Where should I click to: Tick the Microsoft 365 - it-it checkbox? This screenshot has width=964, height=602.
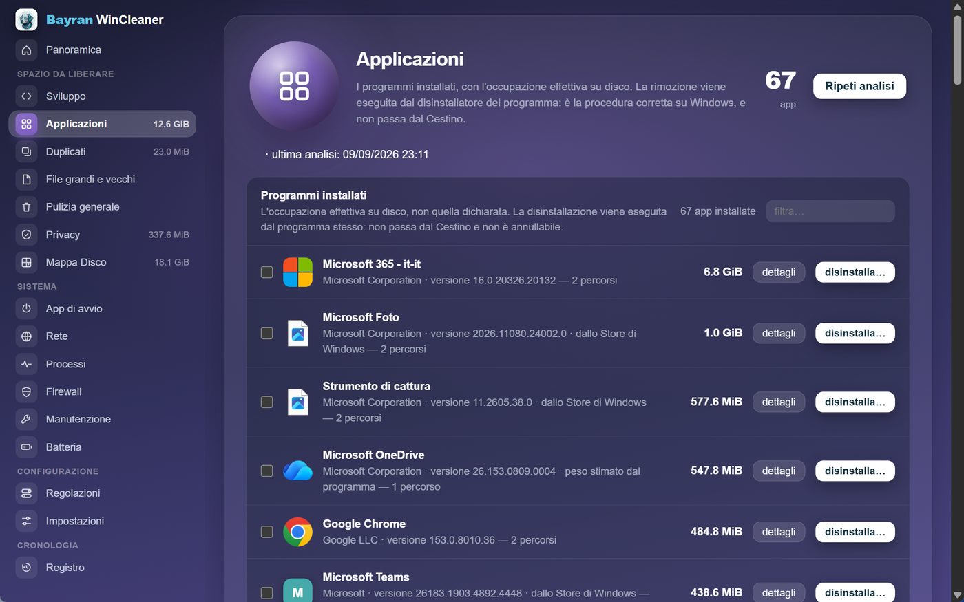click(266, 272)
